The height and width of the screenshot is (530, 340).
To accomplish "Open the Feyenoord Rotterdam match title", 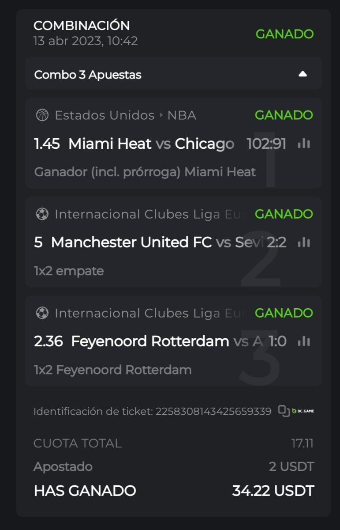I will click(150, 341).
